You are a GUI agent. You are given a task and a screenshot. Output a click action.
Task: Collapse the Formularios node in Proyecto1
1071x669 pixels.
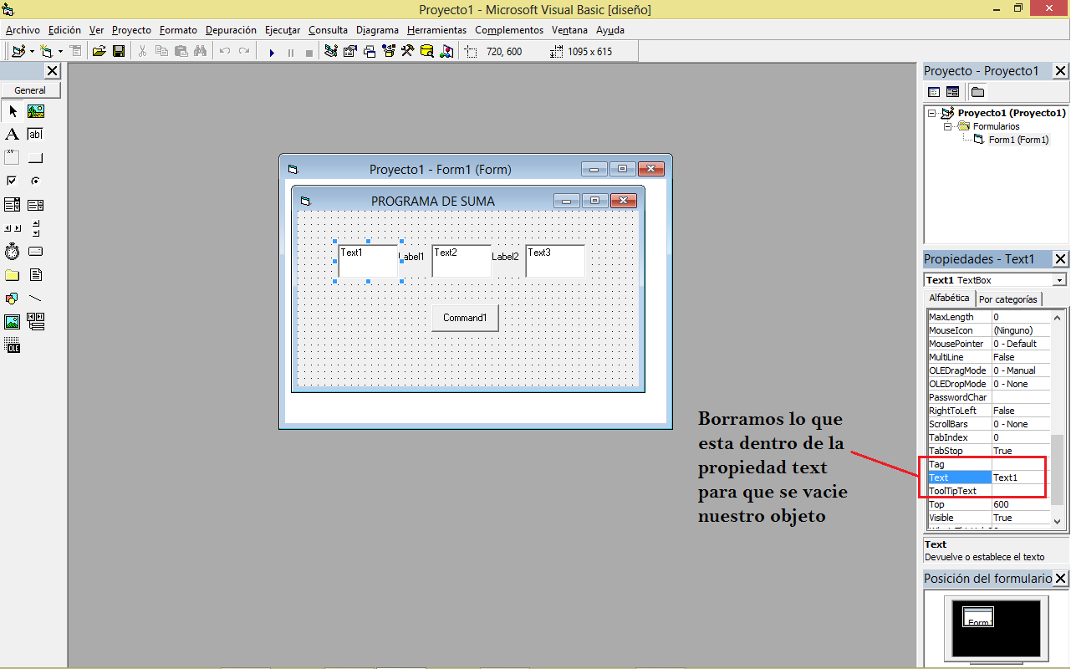click(x=947, y=125)
